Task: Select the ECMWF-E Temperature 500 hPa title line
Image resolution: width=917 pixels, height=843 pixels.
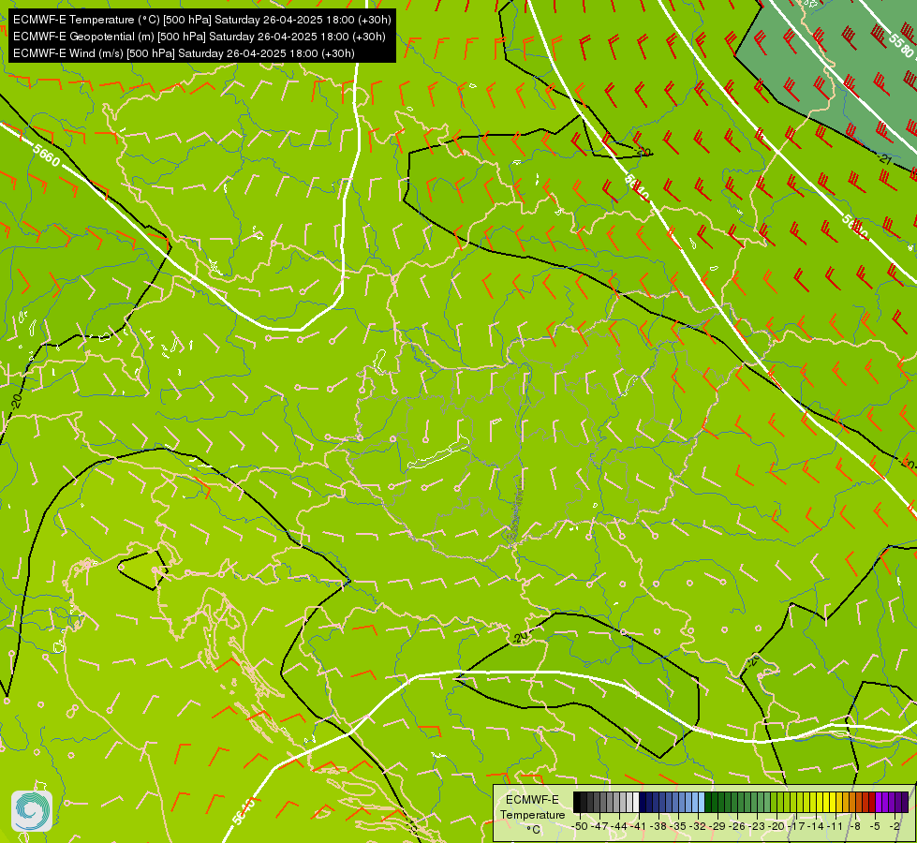Action: (201, 20)
